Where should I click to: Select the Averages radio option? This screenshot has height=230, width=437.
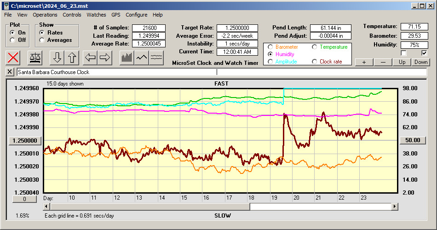tap(42, 40)
